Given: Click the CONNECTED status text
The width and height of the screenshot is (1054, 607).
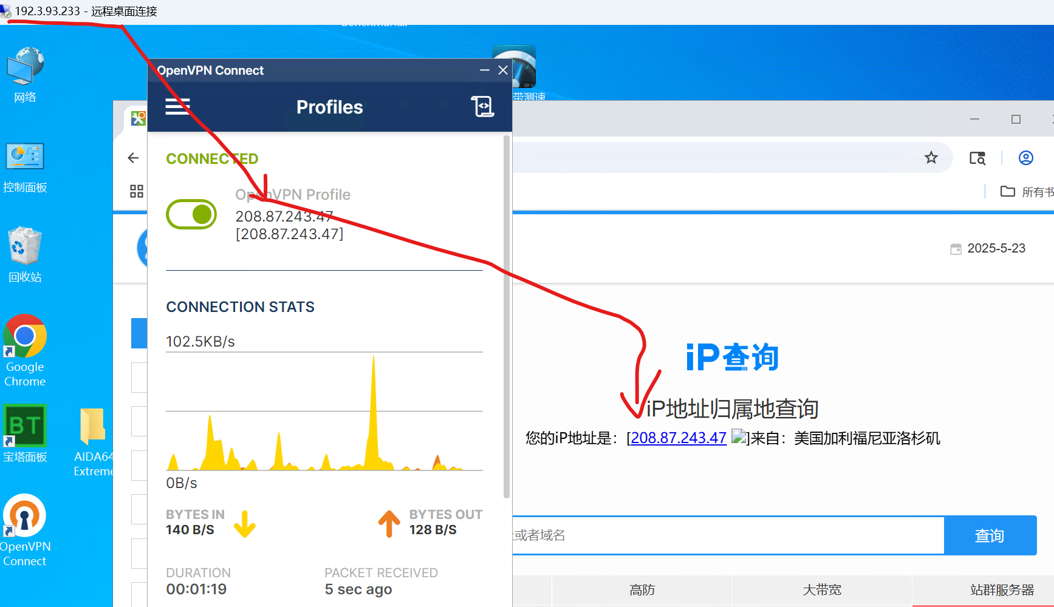Looking at the screenshot, I should click(x=212, y=159).
